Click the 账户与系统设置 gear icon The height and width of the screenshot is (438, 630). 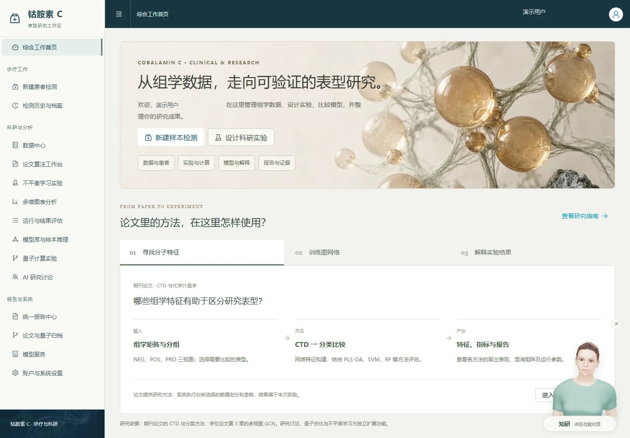(x=15, y=373)
